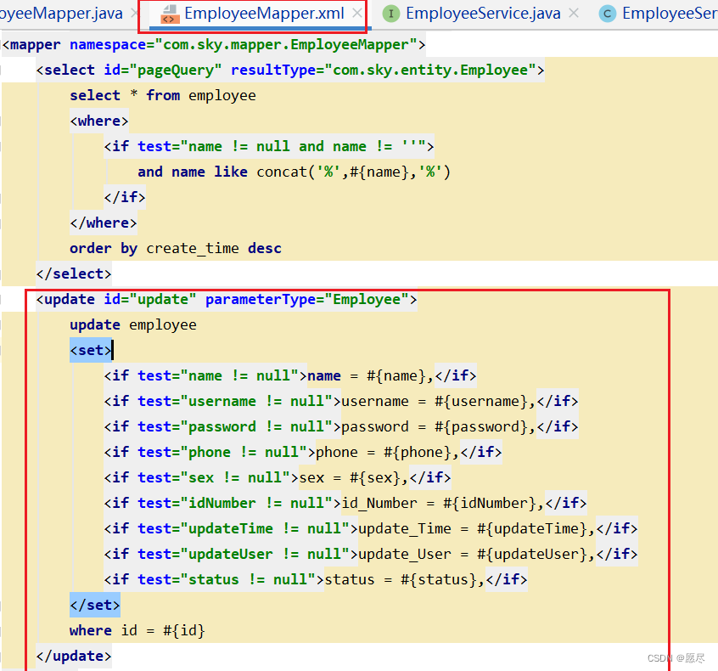The image size is (718, 671).
Task: Close the EmployeeMapper.xml tab
Action: pyautogui.click(x=357, y=14)
